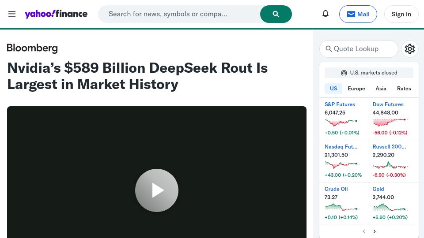Open Dow Futures quote link
The width and height of the screenshot is (424, 238).
coord(388,104)
